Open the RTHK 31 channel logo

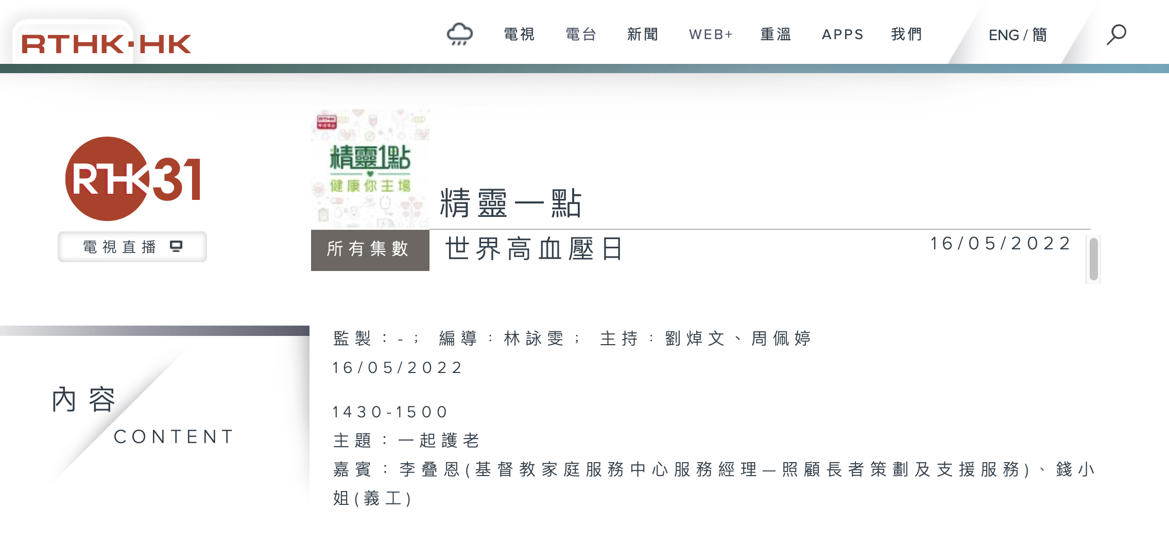pyautogui.click(x=133, y=179)
